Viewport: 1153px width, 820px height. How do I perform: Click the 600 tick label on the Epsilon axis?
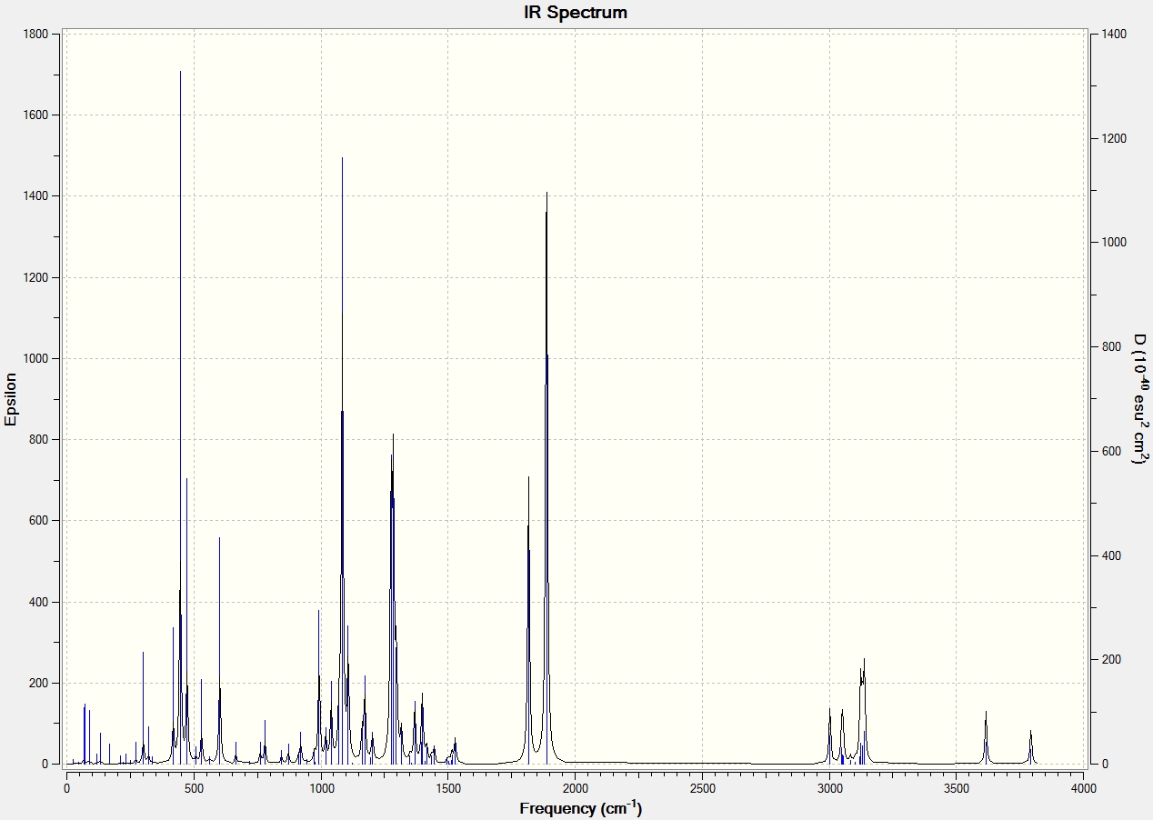pyautogui.click(x=40, y=521)
